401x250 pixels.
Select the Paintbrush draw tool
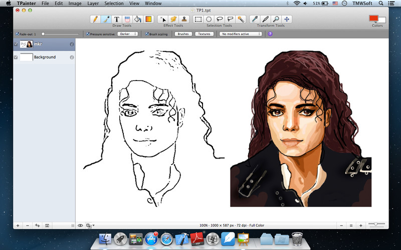click(106, 19)
